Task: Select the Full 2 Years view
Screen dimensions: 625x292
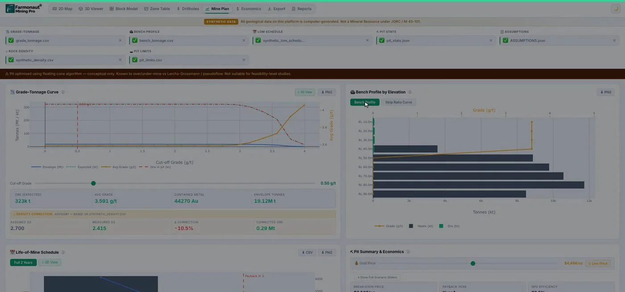Action: (23, 263)
